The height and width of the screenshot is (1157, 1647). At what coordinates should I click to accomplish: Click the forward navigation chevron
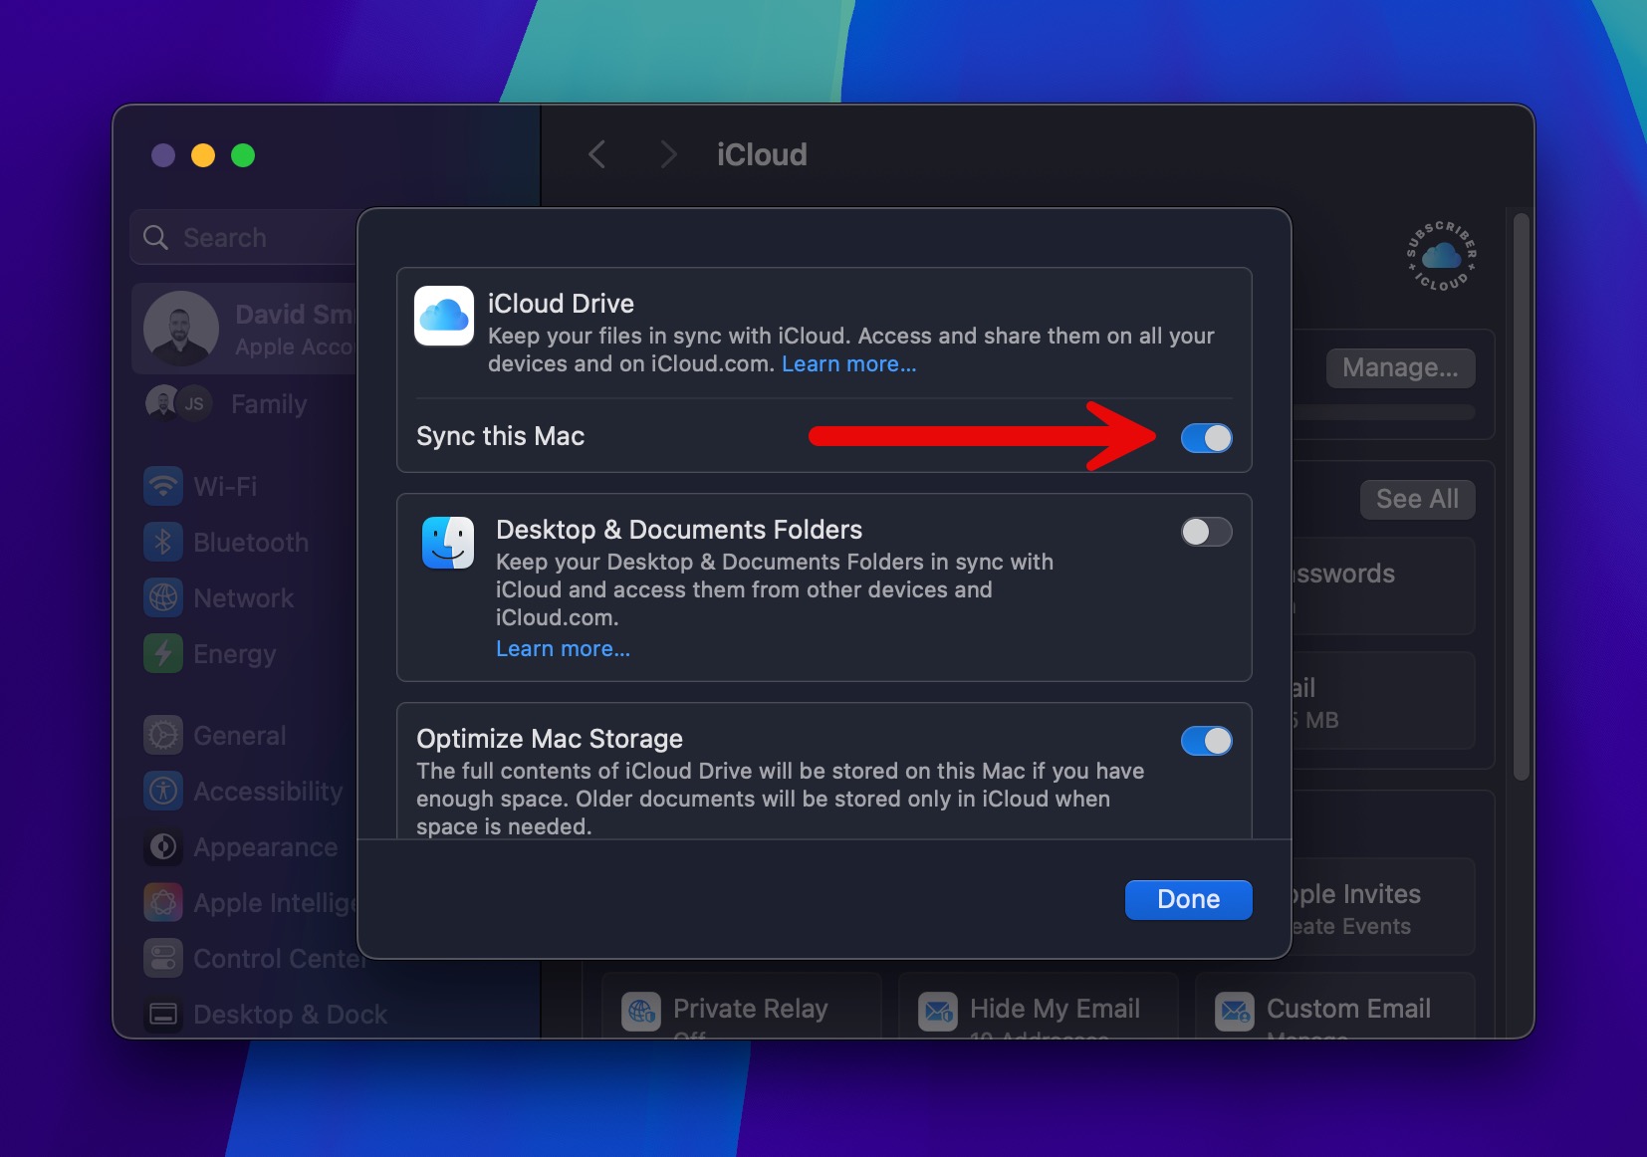668,153
